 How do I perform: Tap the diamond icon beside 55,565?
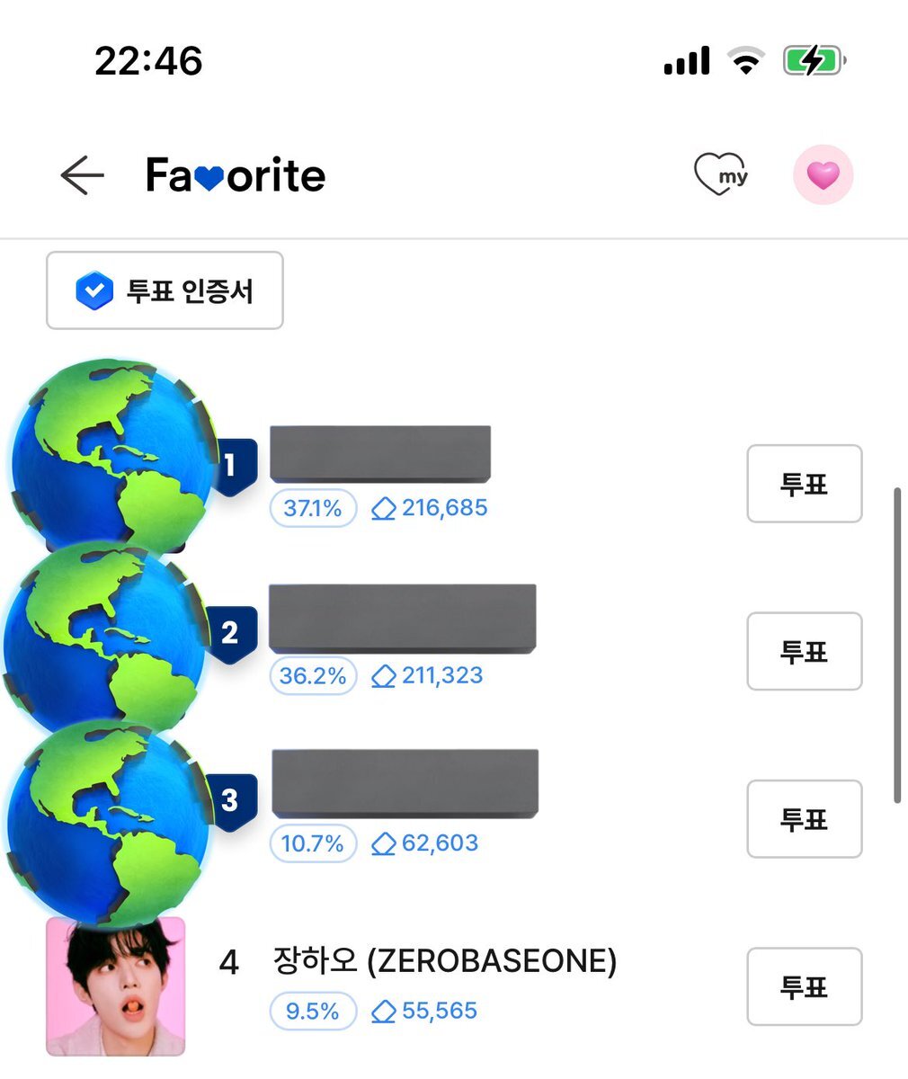384,1012
